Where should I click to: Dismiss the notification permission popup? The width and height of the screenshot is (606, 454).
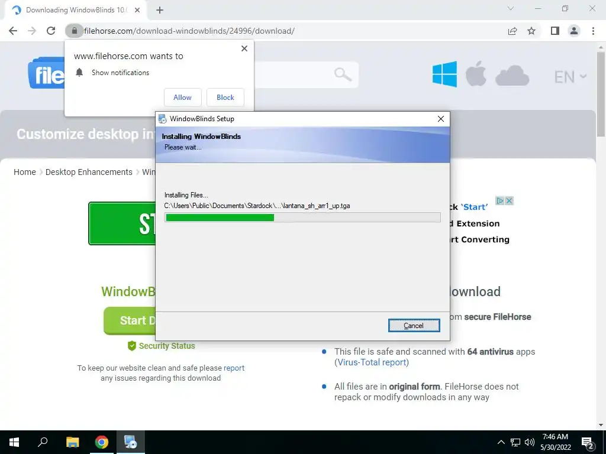coord(244,48)
